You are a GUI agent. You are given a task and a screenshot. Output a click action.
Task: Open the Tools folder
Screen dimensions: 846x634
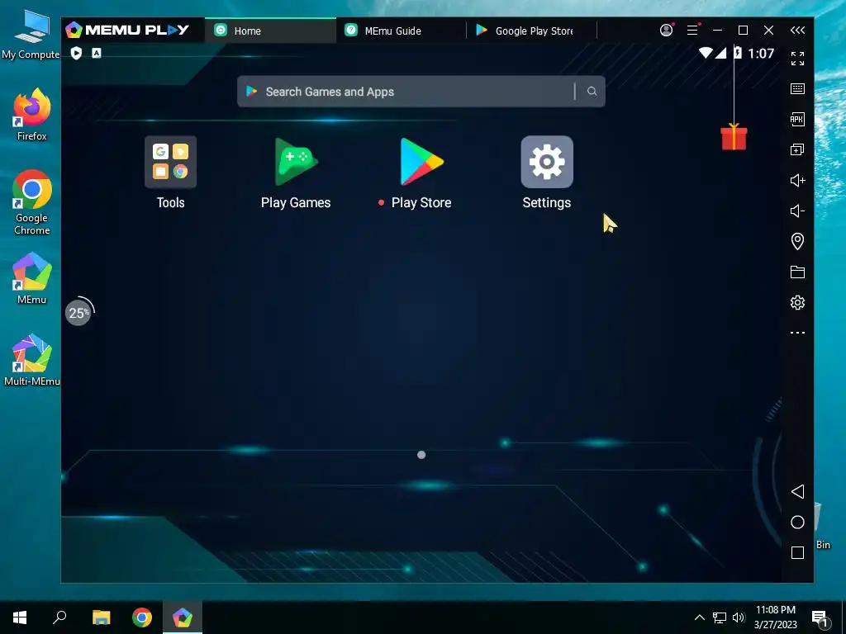tap(170, 163)
